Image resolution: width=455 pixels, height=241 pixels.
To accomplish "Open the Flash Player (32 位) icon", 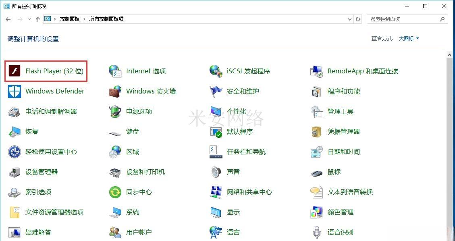I will (15, 71).
